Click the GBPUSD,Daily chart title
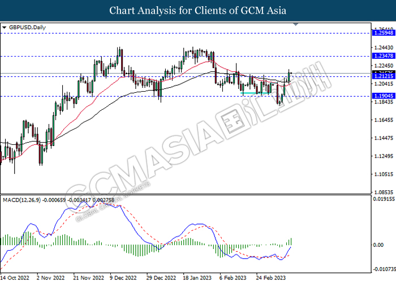Image resolution: width=396 pixels, height=283 pixels. coord(27,27)
